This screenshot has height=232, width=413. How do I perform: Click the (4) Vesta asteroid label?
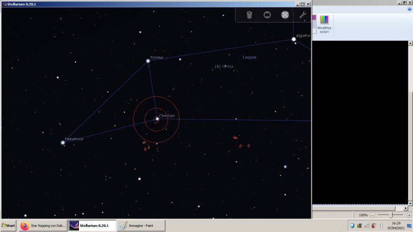(x=224, y=67)
